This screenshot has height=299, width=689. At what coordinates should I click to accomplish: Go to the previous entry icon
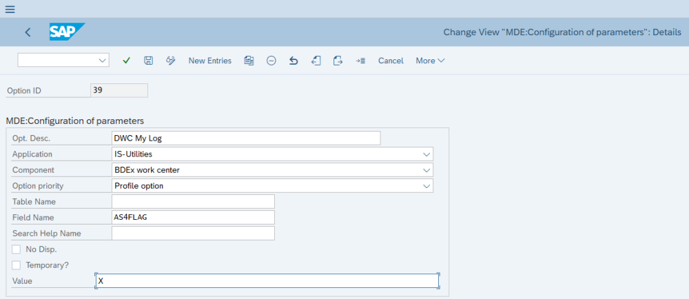[x=316, y=61]
